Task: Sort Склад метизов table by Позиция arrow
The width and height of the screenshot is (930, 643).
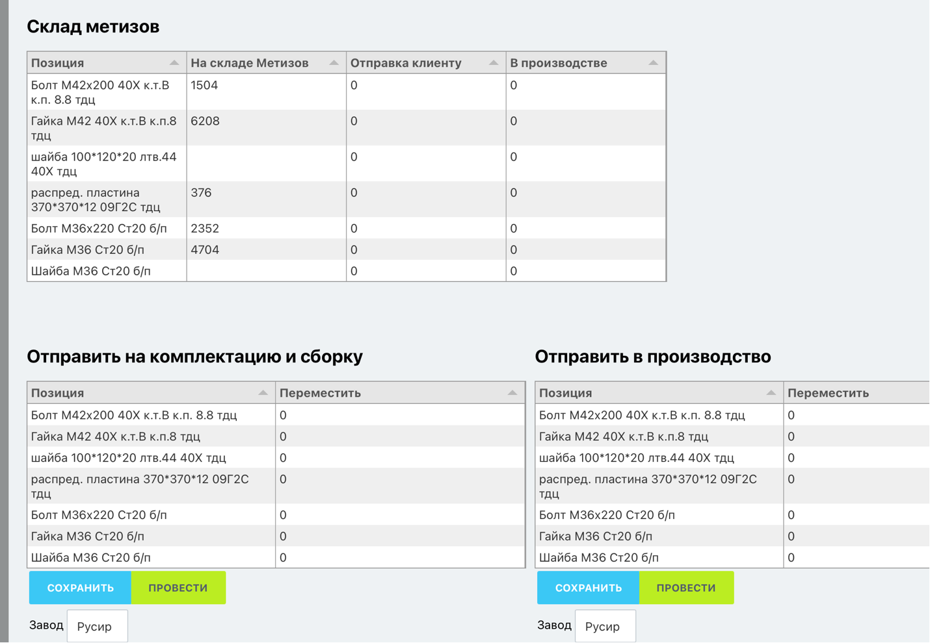Action: (174, 63)
